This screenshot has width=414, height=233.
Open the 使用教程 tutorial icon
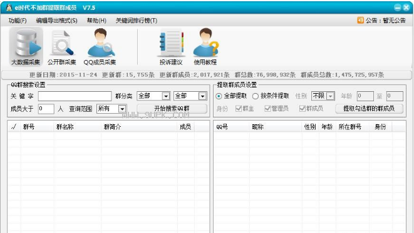(205, 47)
